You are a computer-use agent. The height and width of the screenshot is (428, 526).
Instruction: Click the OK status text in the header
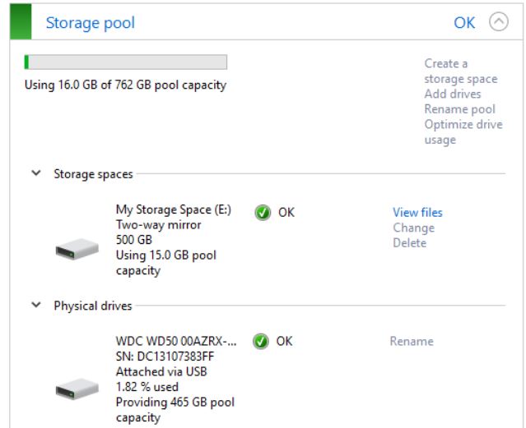pos(464,23)
